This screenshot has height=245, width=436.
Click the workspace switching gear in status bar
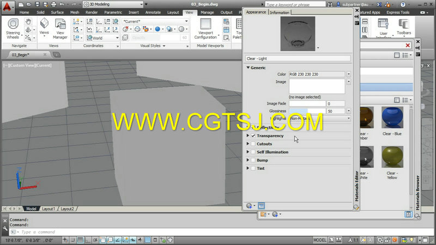tap(379, 240)
